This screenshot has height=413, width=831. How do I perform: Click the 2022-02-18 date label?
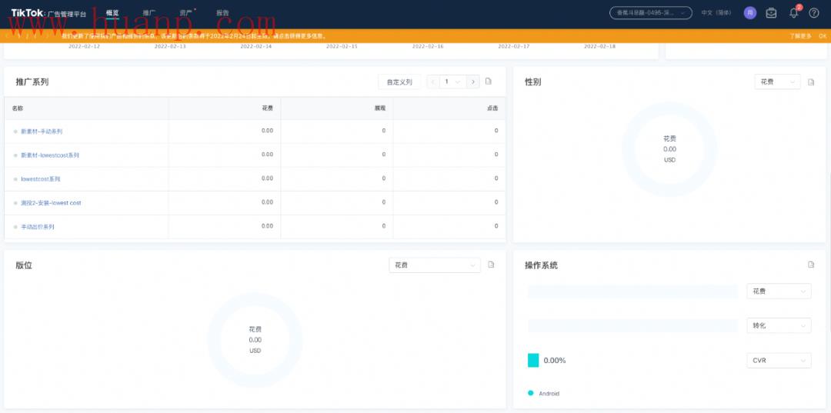(600, 47)
